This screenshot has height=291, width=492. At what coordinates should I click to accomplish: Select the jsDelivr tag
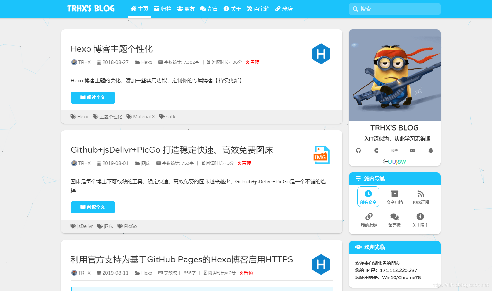click(x=82, y=226)
